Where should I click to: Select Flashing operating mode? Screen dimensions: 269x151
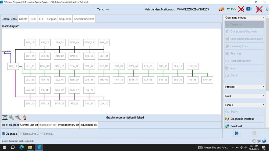pyautogui.click(x=244, y=54)
